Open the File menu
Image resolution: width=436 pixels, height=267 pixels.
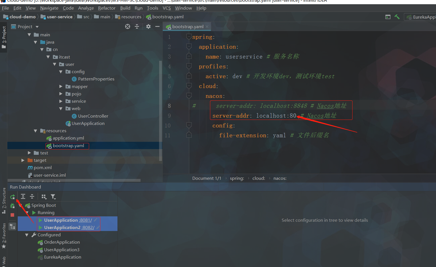(x=5, y=8)
